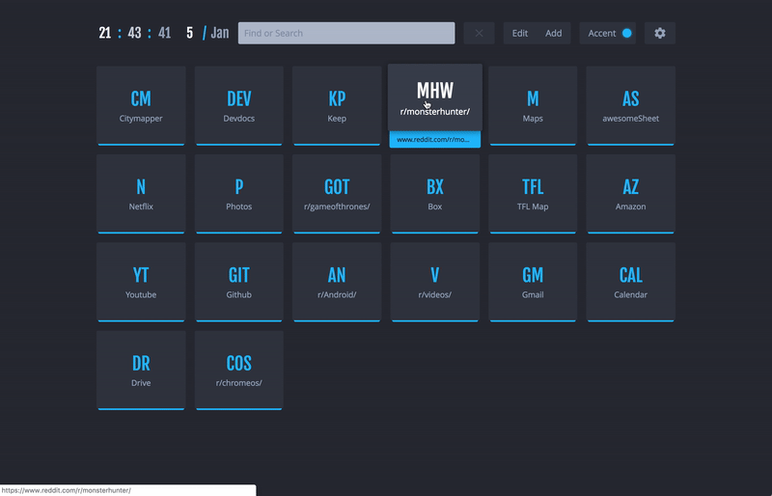Open the Gmail GM tile
The image size is (772, 496).
533,282
